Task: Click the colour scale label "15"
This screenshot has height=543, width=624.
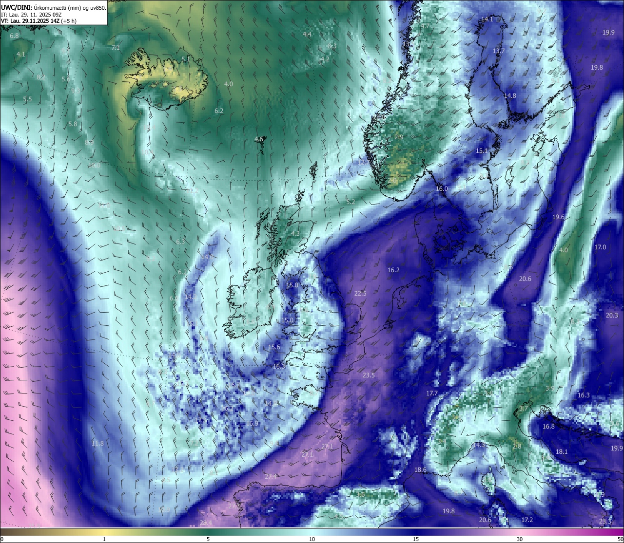Action: coord(416,539)
